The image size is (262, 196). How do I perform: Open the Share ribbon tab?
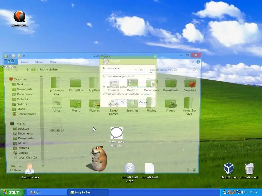coord(39,62)
